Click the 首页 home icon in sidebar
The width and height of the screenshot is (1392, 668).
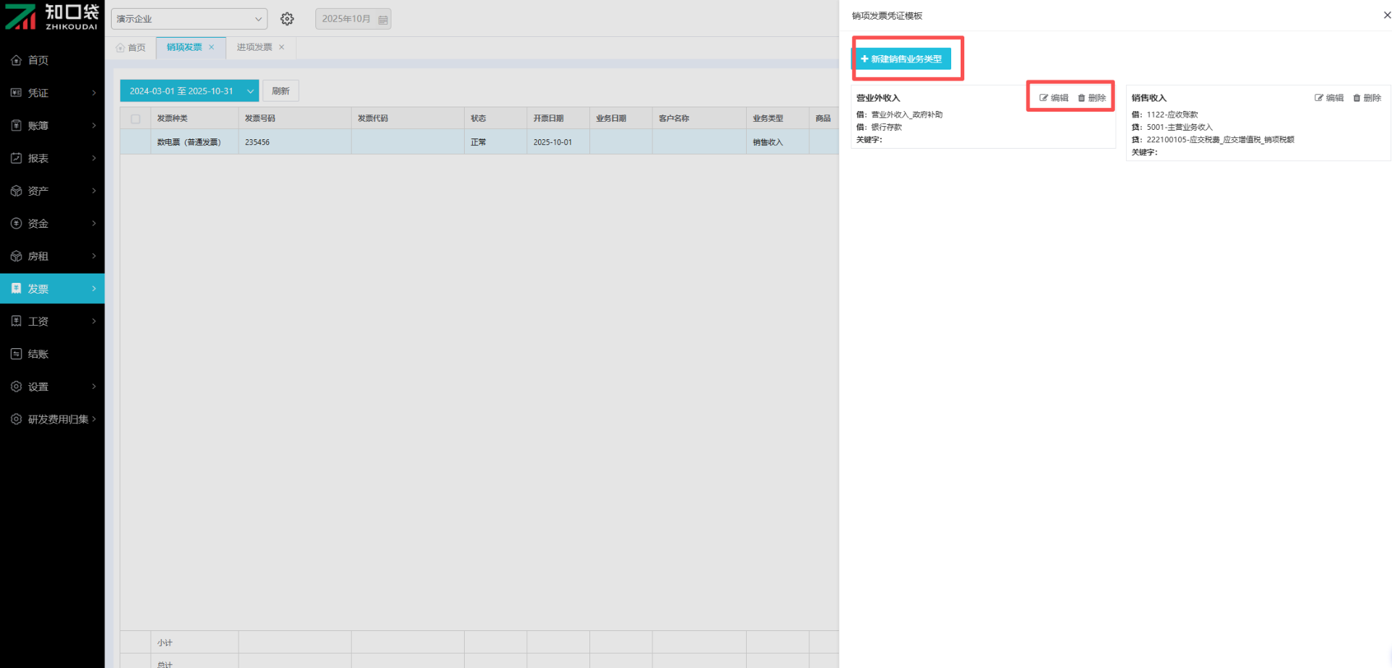click(x=16, y=60)
